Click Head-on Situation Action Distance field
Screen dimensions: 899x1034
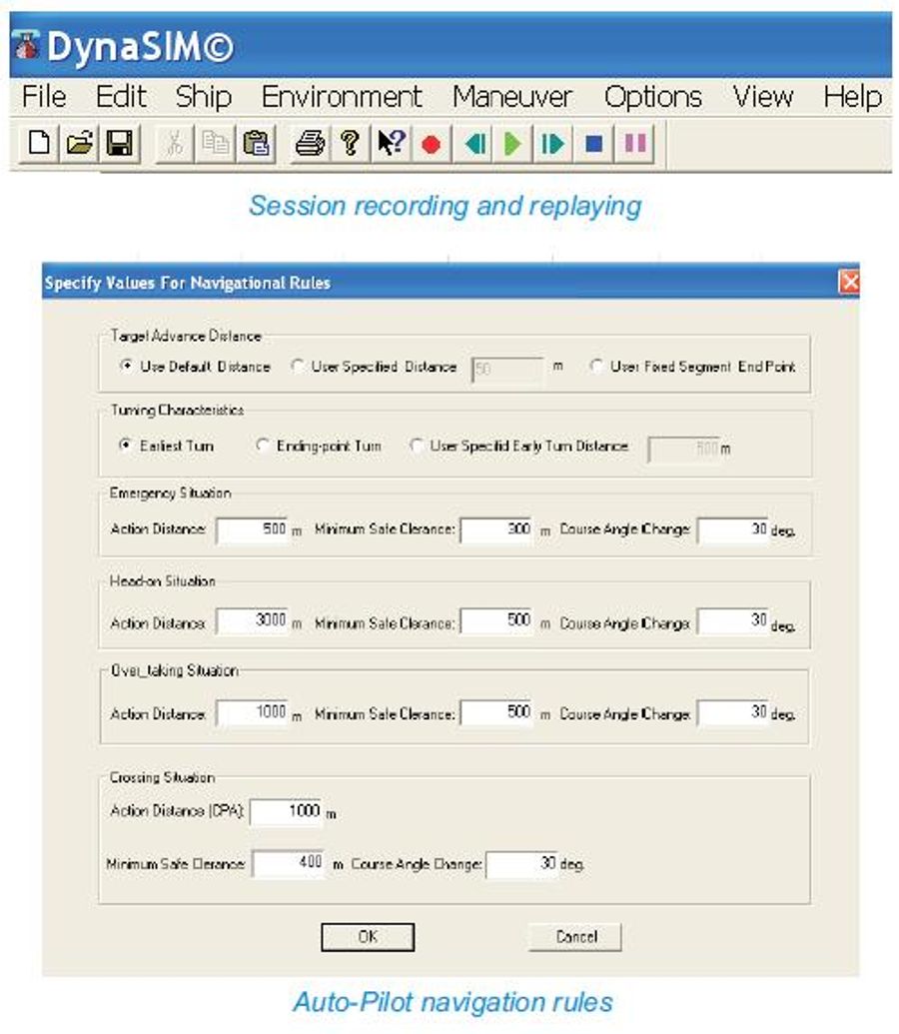252,621
